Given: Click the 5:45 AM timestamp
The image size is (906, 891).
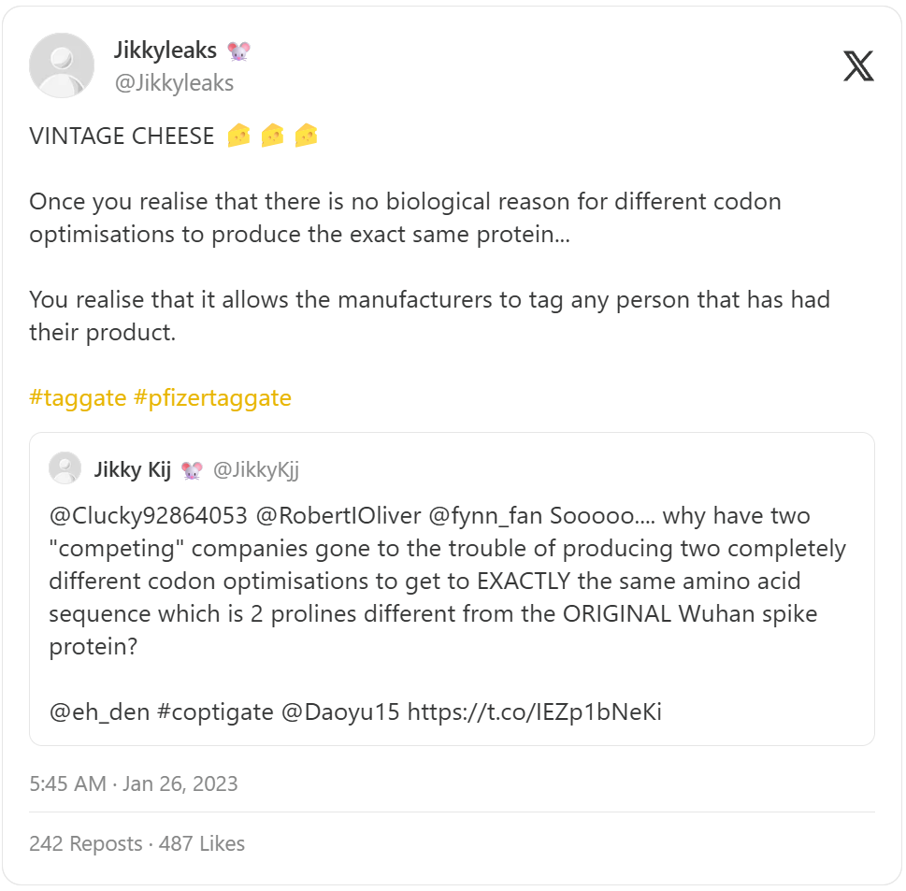Looking at the screenshot, I should pos(67,783).
